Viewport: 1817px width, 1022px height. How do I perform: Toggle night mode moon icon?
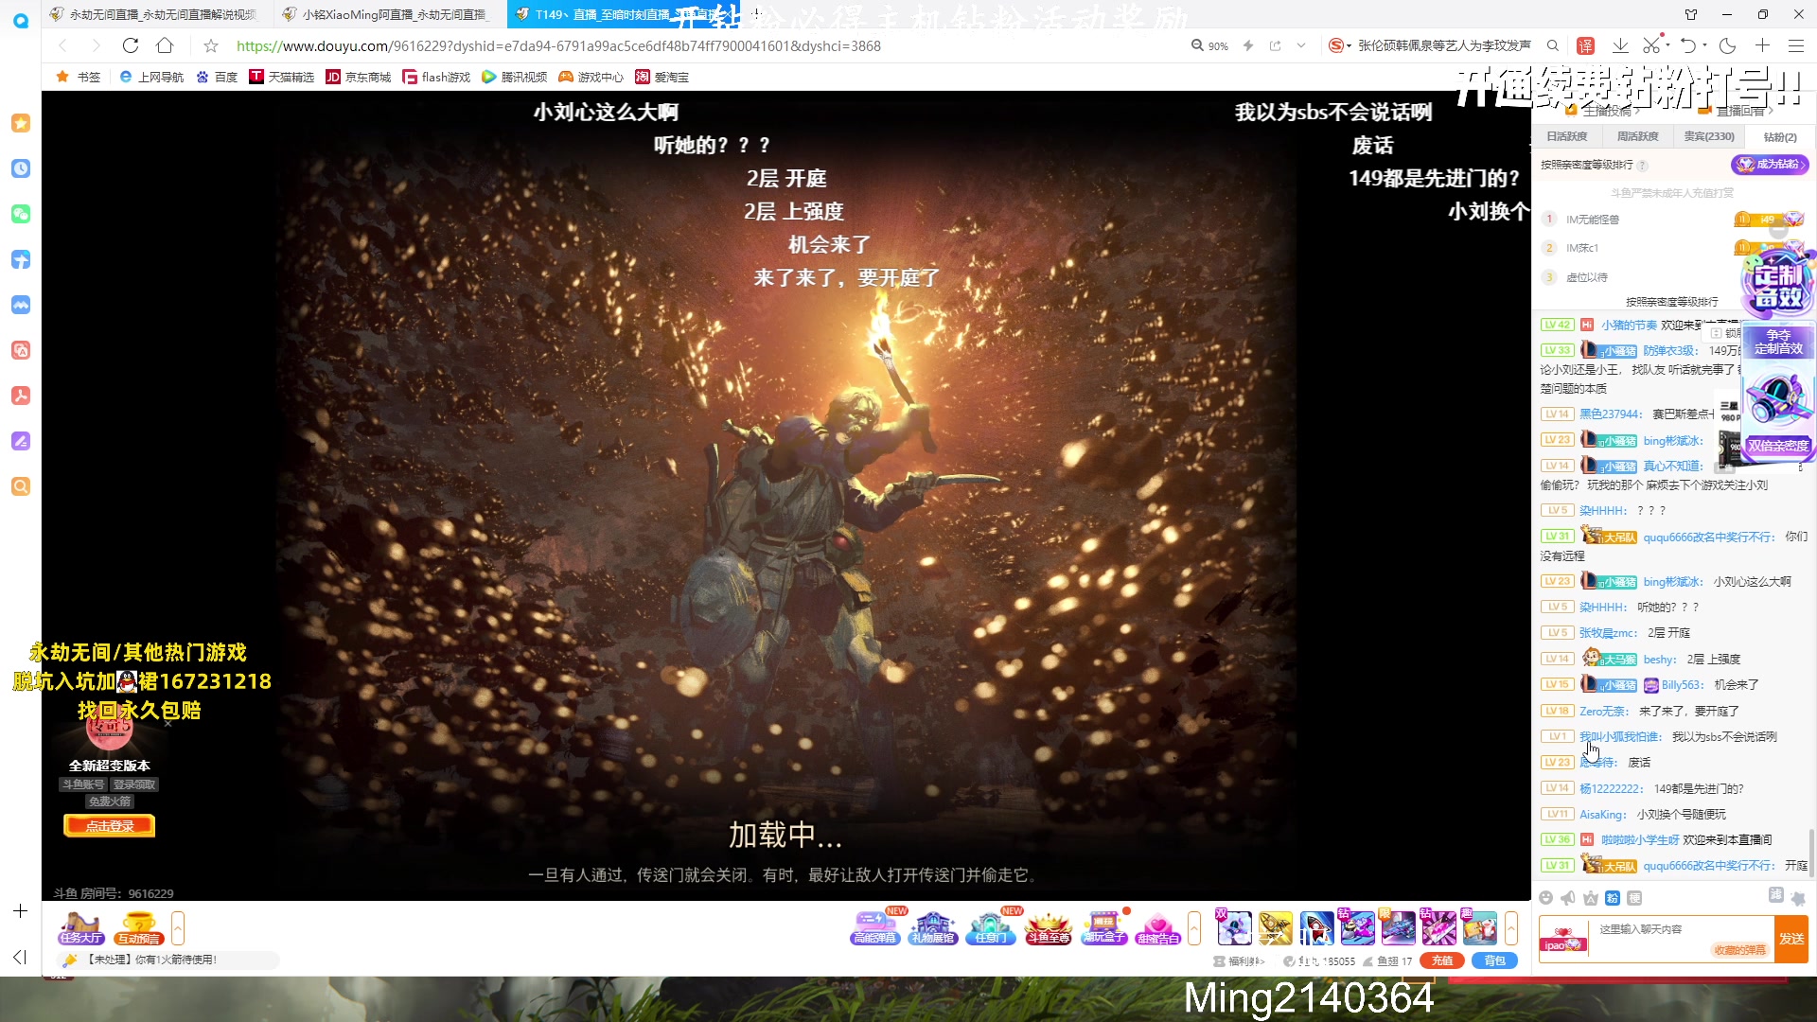1727,45
